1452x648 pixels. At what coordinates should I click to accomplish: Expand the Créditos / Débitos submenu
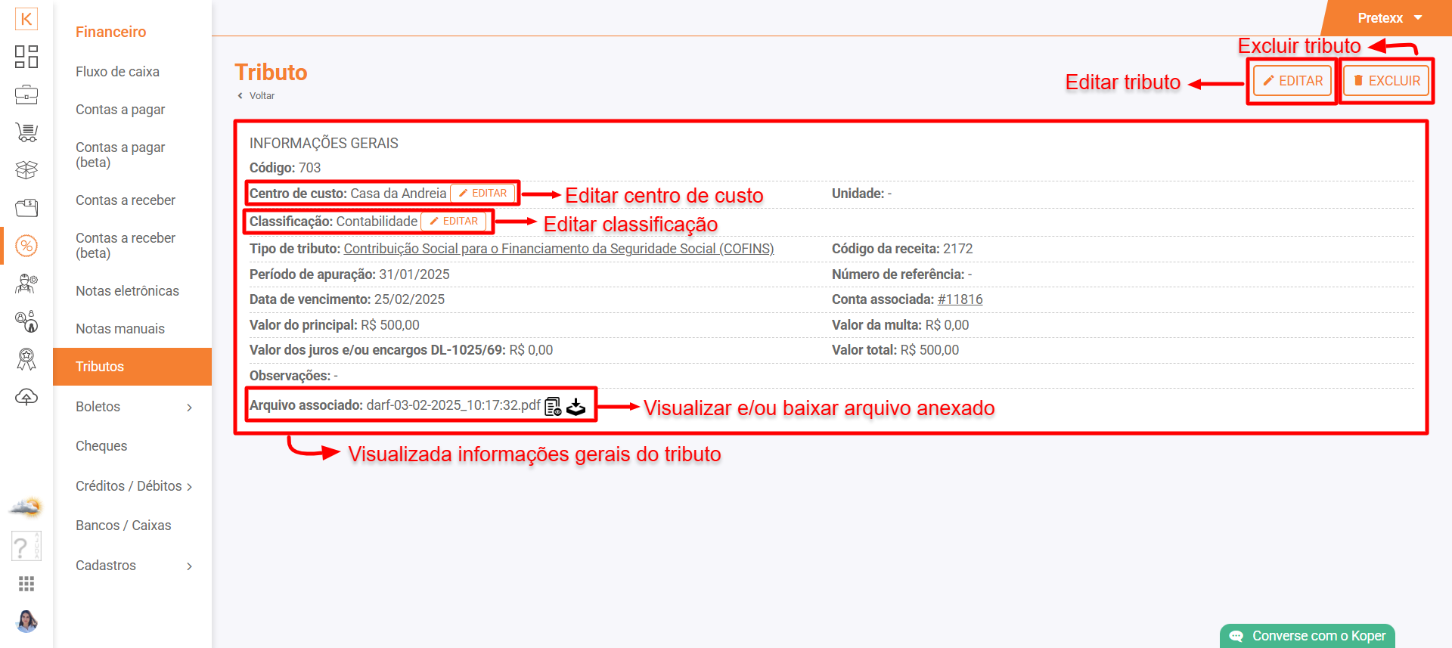[x=189, y=487]
